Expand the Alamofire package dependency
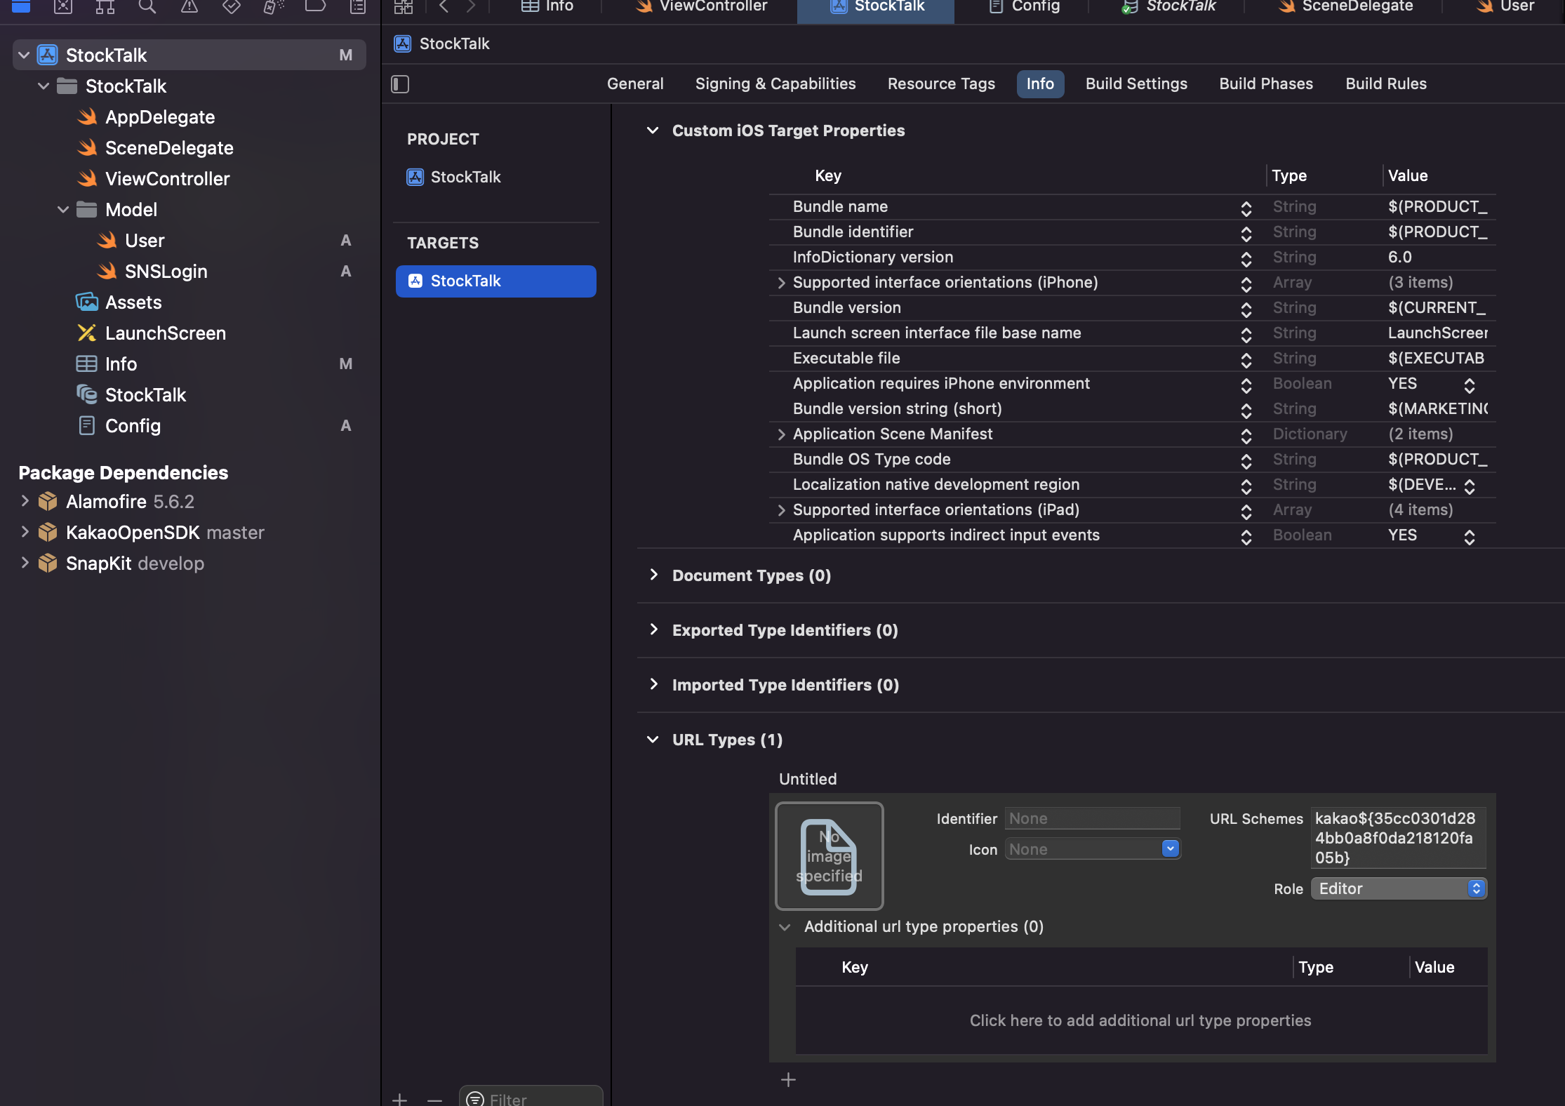 pos(25,501)
